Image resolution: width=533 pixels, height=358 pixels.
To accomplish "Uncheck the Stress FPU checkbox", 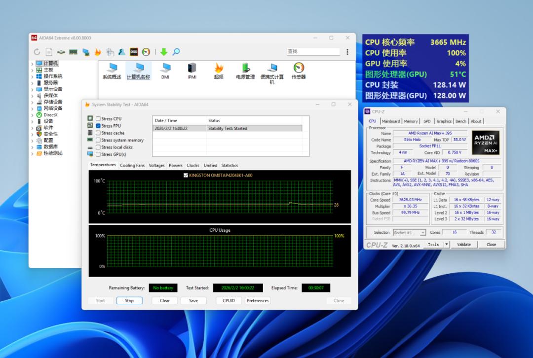I will (98, 126).
